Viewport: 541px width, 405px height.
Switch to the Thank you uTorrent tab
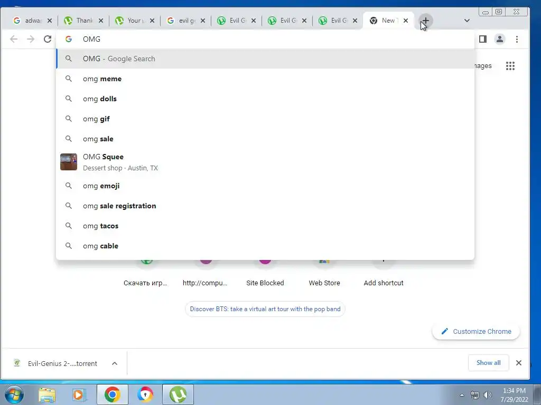click(83, 21)
